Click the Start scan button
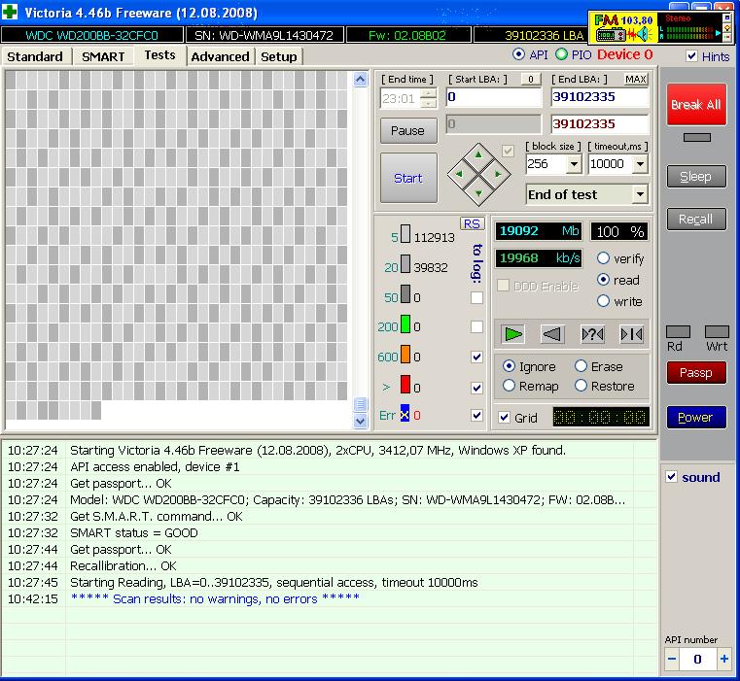Image resolution: width=740 pixels, height=681 pixels. [407, 178]
